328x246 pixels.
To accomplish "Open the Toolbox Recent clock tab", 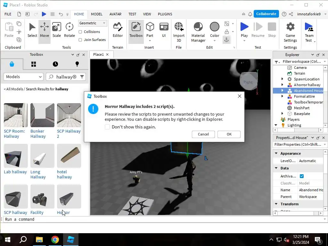I will click(55, 64).
